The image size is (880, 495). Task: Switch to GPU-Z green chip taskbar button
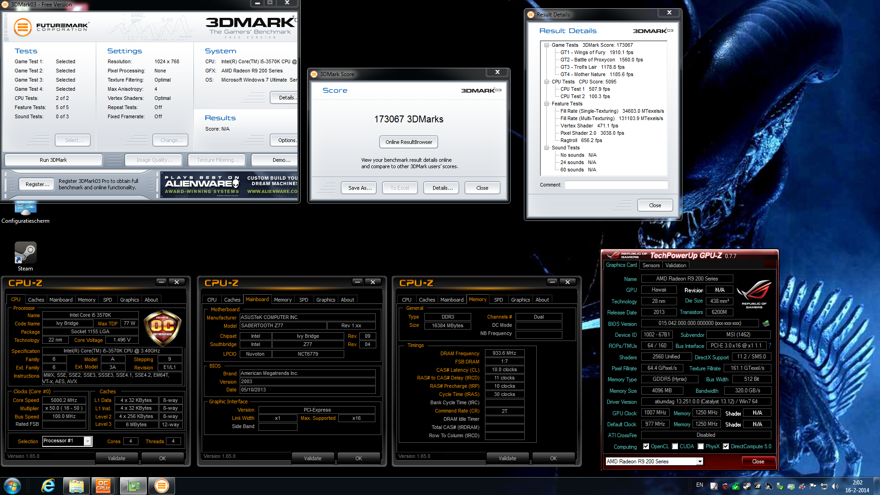pos(133,486)
